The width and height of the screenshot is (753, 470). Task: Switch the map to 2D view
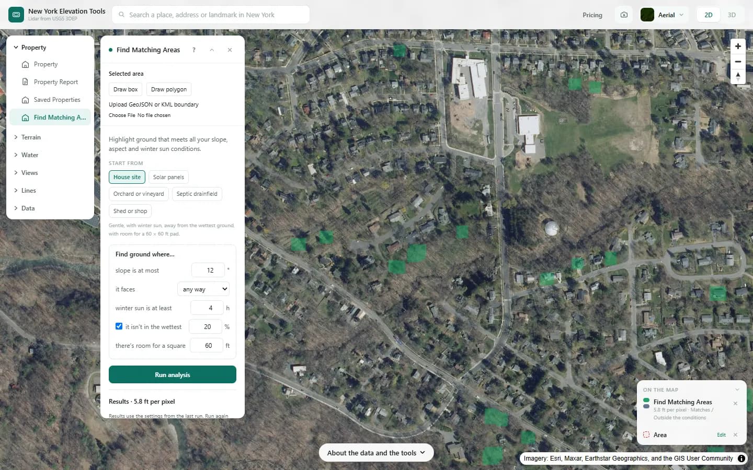pos(709,15)
